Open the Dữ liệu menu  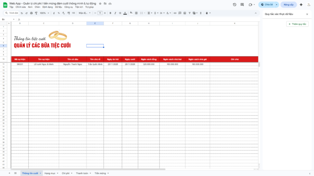[58, 7]
